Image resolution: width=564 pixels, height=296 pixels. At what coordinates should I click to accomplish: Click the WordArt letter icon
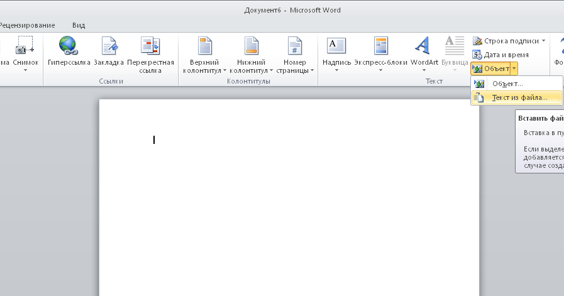pyautogui.click(x=423, y=46)
